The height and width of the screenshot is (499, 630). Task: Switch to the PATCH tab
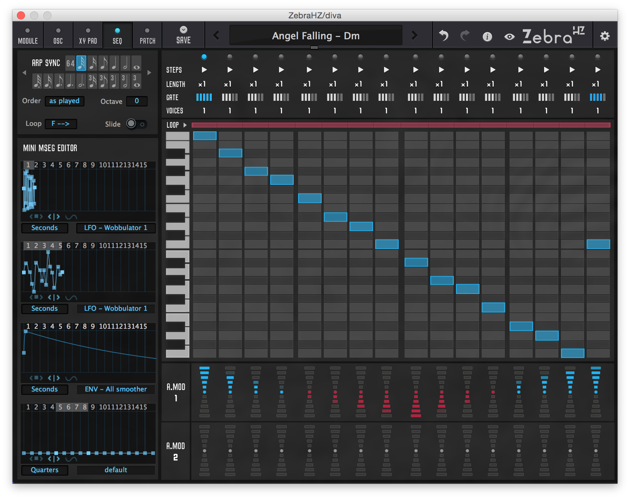tap(147, 35)
